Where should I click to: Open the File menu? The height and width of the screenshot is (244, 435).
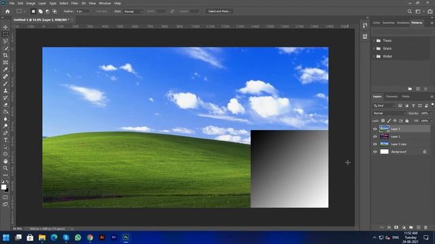coord(12,3)
